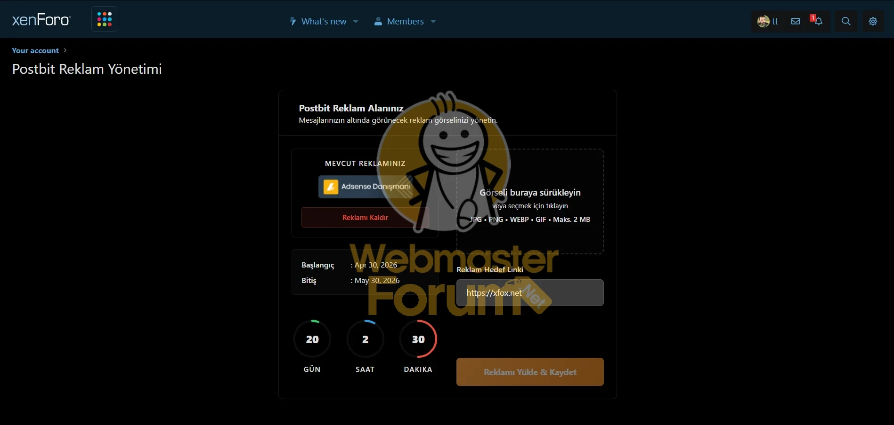Click the Postbit Reklam Alanınız heading
The image size is (894, 425).
[x=351, y=108]
